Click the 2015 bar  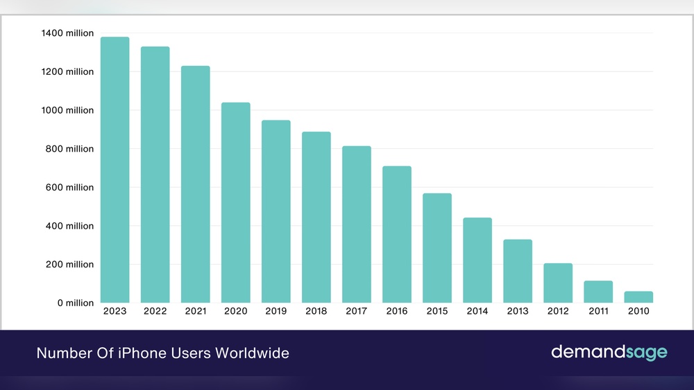(437, 248)
